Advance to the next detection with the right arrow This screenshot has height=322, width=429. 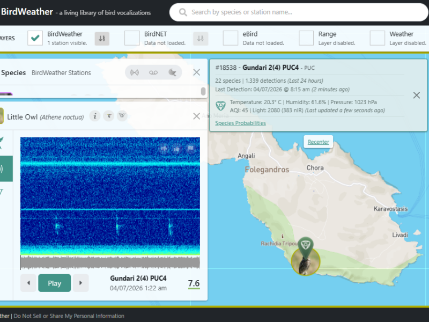[x=81, y=283]
